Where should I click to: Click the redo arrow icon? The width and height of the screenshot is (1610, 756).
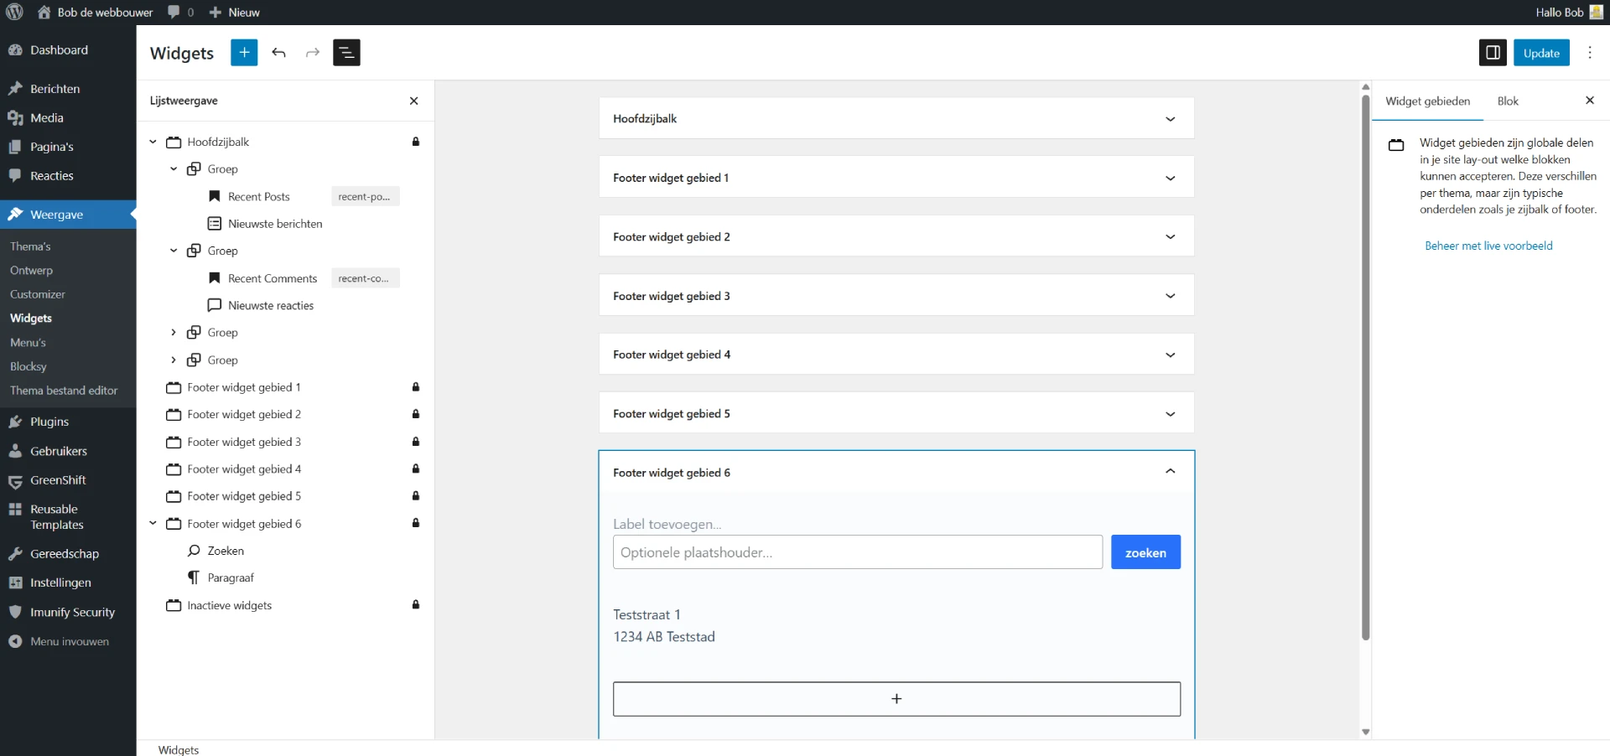312,52
